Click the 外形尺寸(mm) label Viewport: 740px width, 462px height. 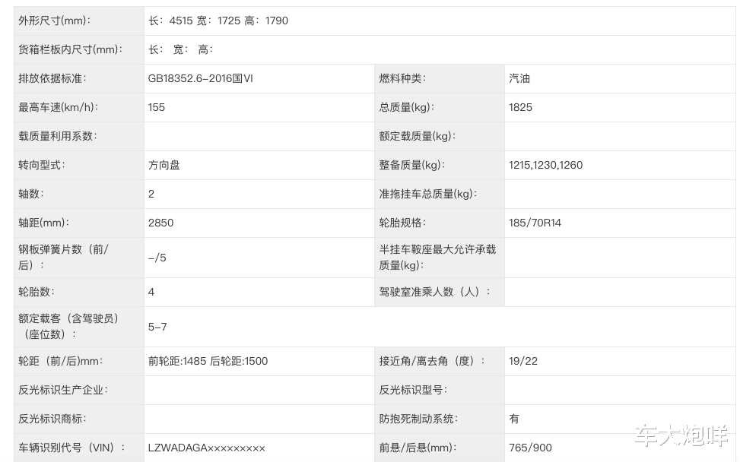pos(54,21)
